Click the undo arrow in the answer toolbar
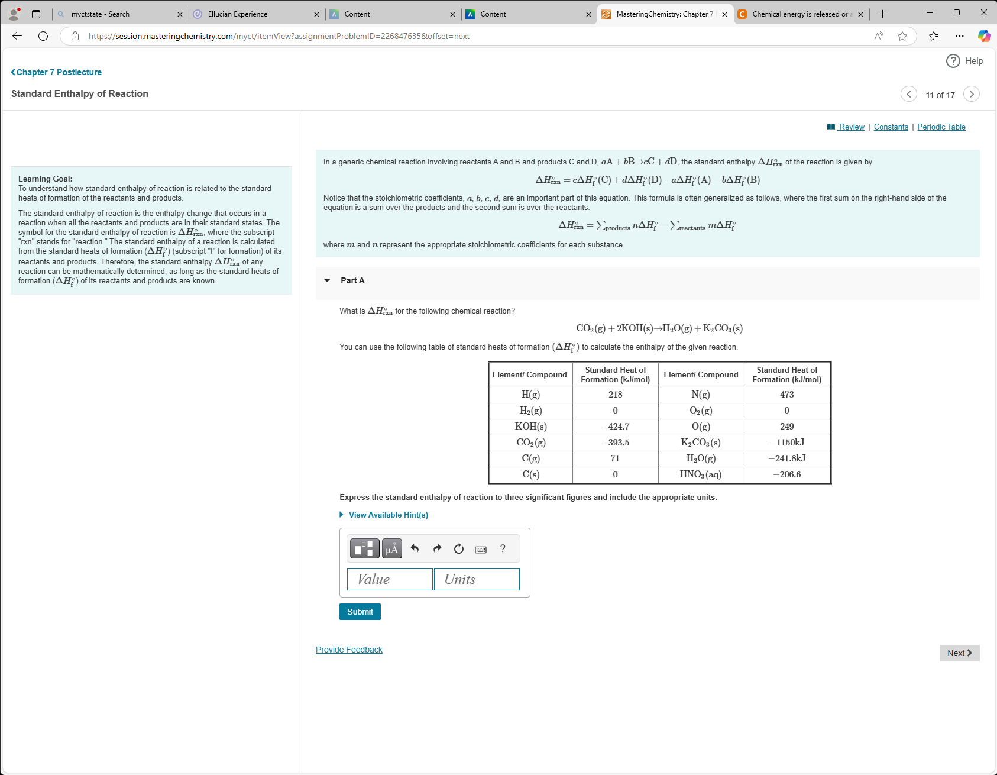This screenshot has height=775, width=997. [415, 548]
